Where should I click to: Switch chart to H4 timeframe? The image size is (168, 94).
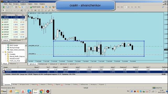tap(129, 7)
